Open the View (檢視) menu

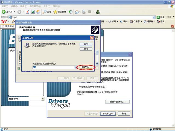click(x=24, y=6)
